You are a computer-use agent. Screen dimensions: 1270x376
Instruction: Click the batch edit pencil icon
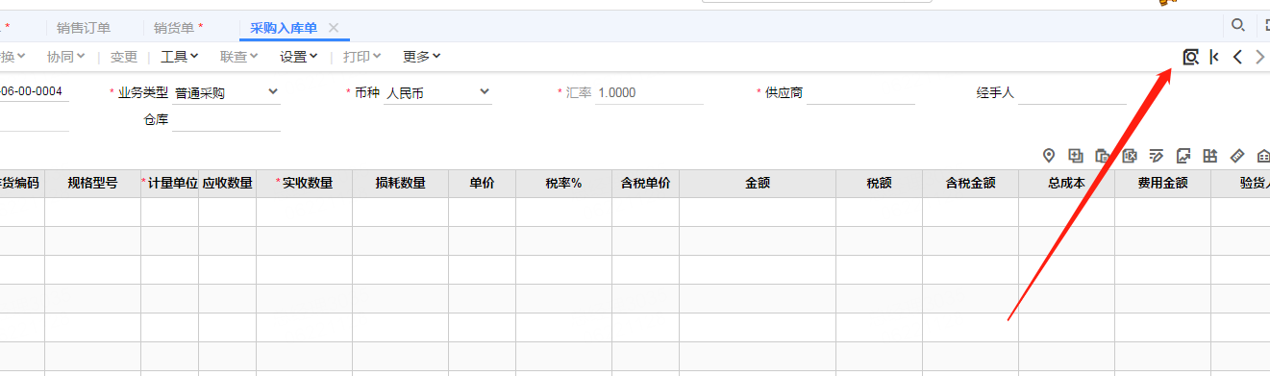tap(1157, 156)
